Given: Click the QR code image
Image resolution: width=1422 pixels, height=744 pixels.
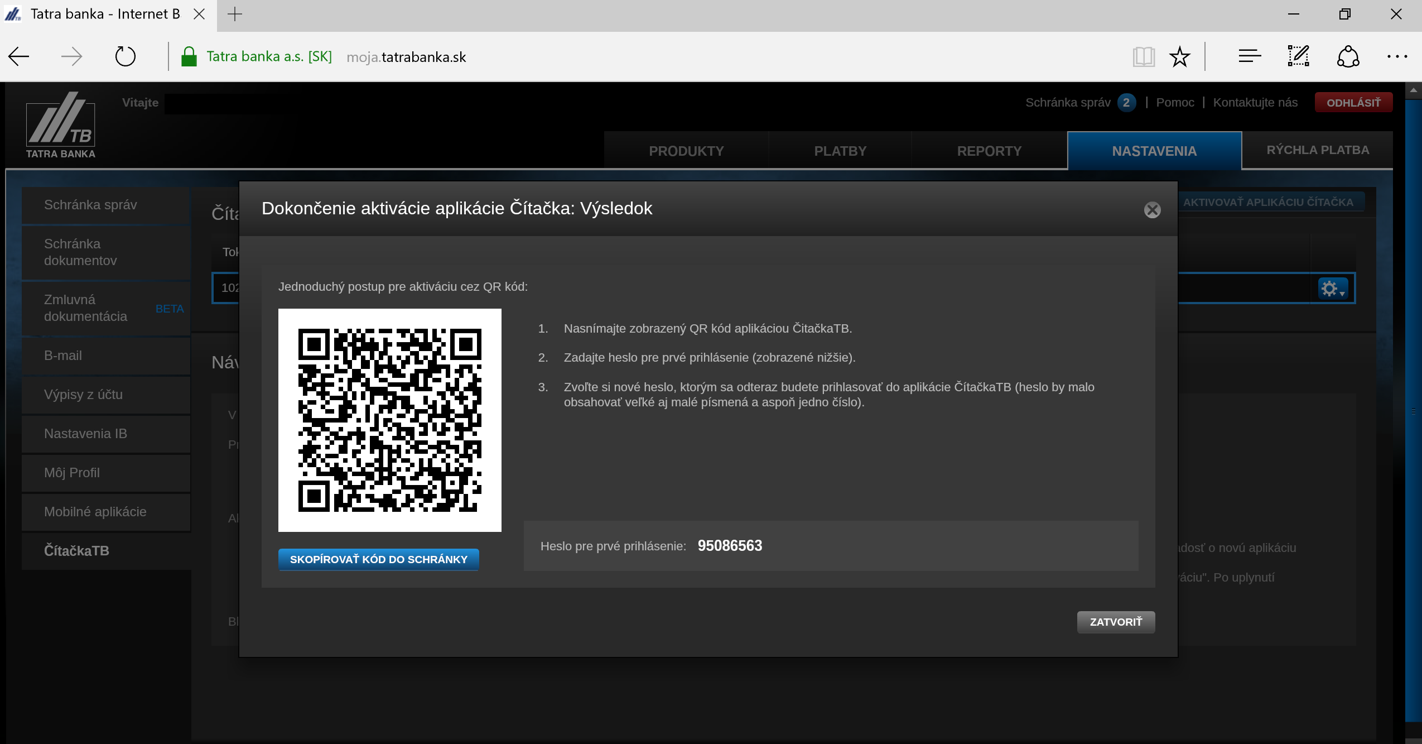Looking at the screenshot, I should pos(390,420).
